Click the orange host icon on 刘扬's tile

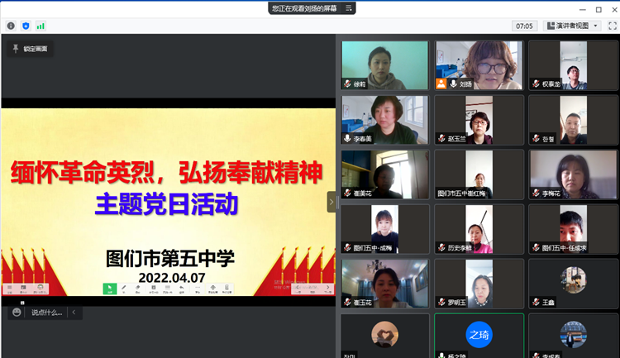coord(441,84)
